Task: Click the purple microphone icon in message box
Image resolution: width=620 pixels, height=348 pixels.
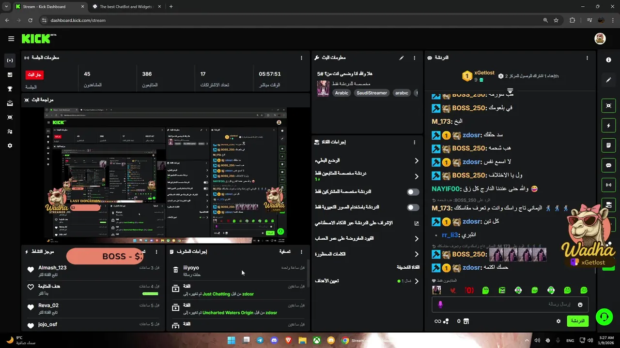Action: pos(440,304)
